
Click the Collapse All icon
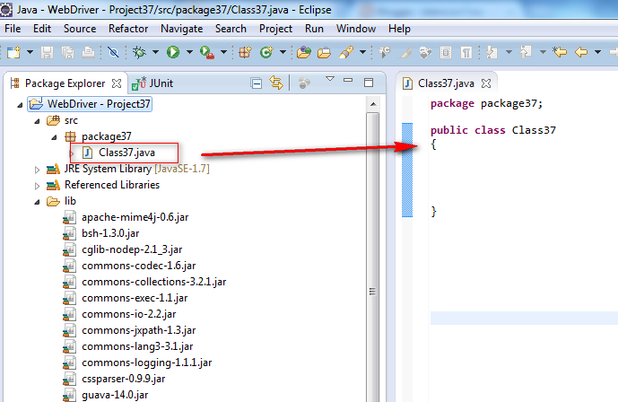[x=257, y=83]
